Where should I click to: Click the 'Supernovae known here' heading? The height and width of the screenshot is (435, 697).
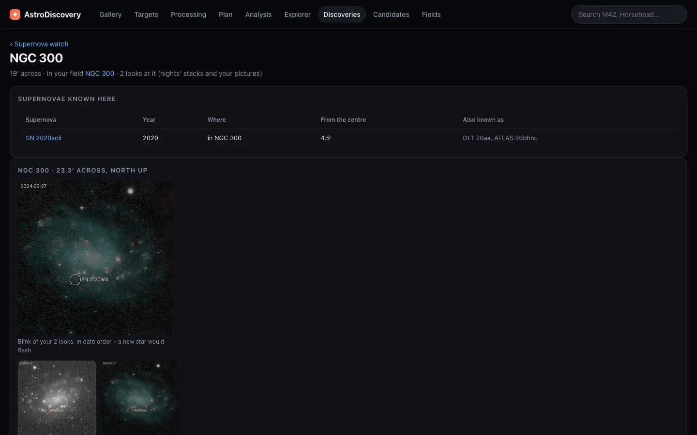click(x=67, y=99)
